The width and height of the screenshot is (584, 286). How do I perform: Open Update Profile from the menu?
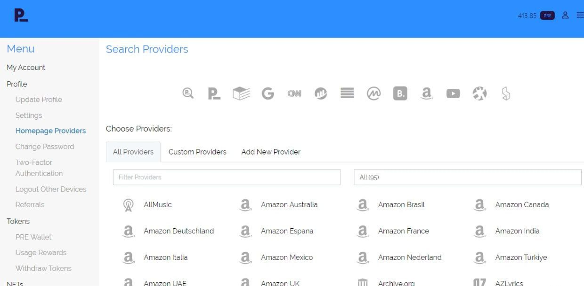39,100
